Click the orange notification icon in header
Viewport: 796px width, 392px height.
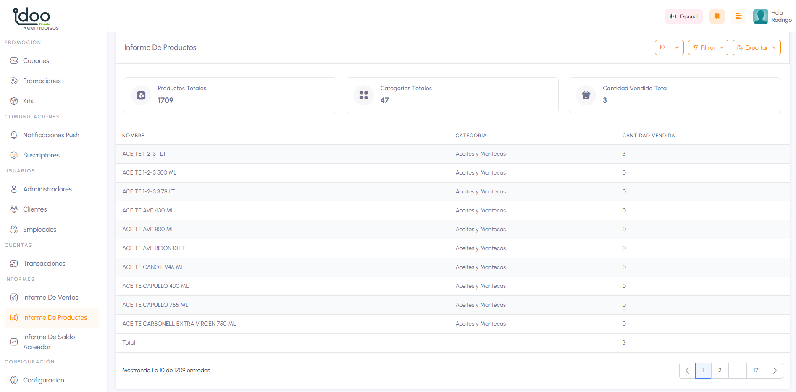(x=717, y=16)
